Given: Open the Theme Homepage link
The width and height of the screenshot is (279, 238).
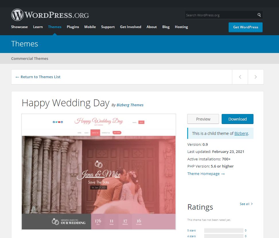Looking at the screenshot, I should click(x=206, y=174).
